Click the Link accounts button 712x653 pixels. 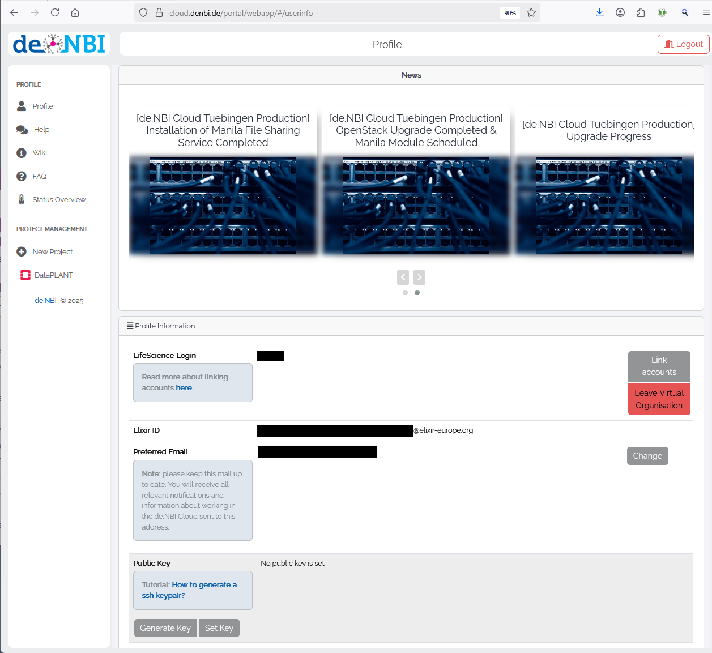click(x=659, y=366)
